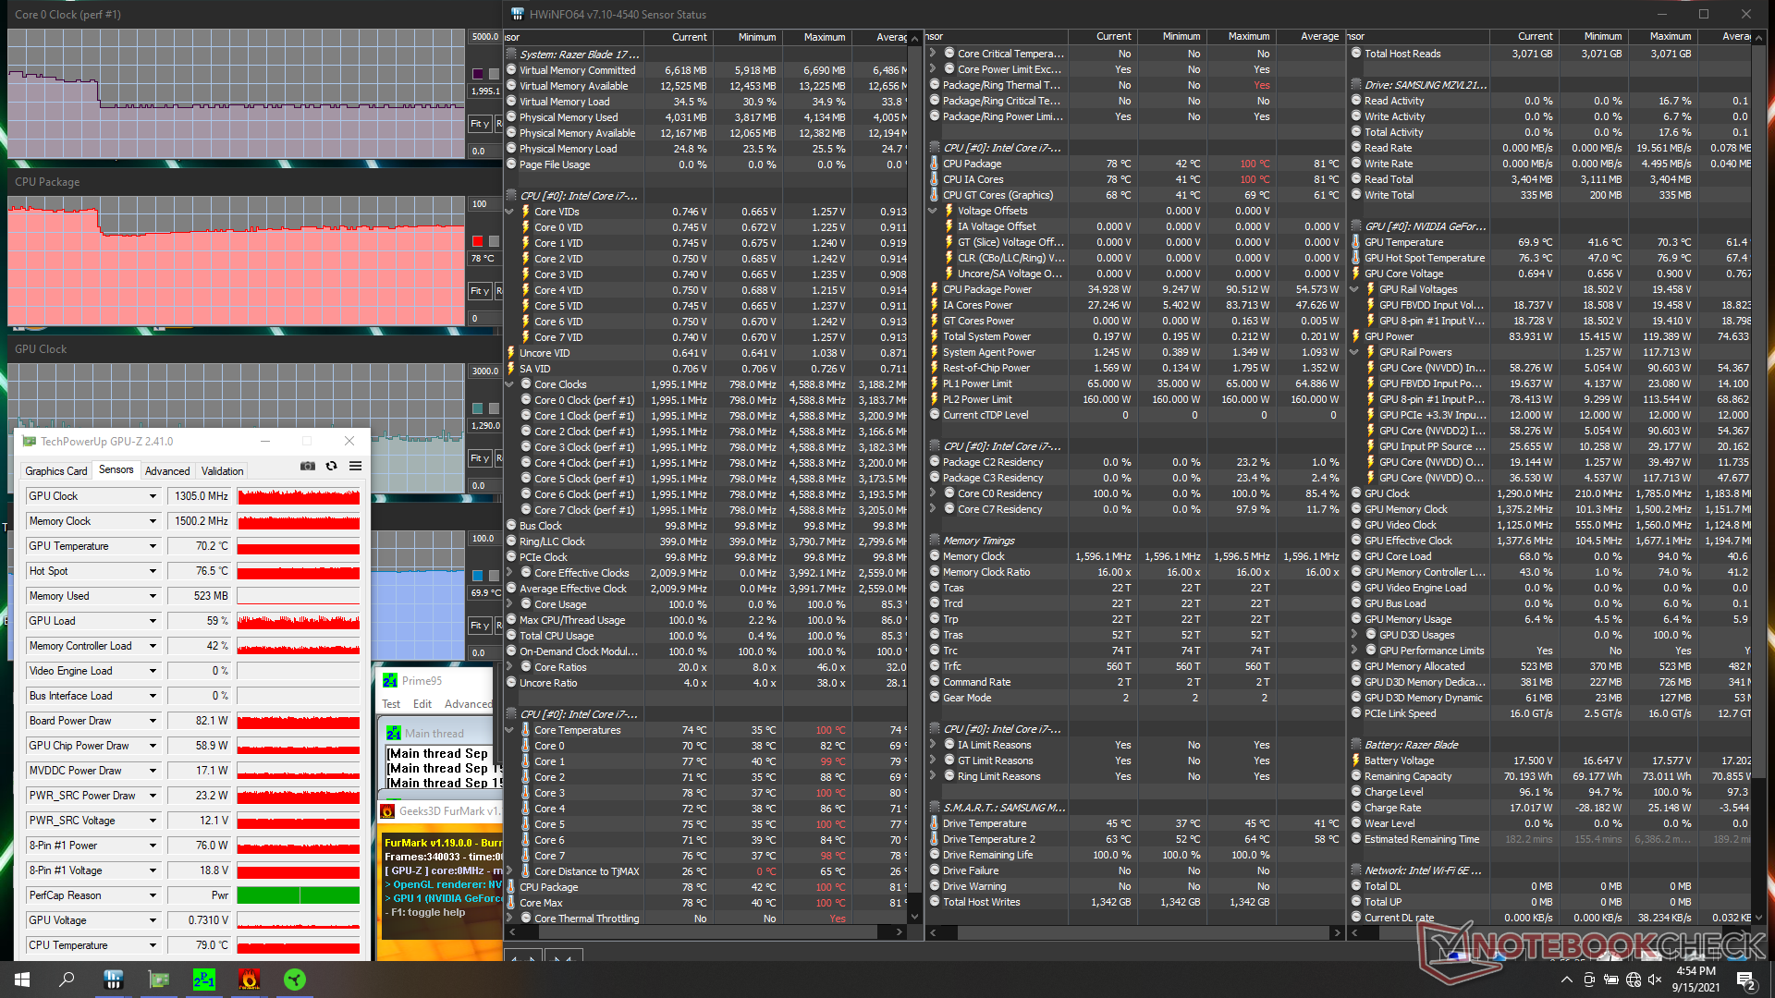Open Prime95 Edit menu
This screenshot has width=1775, height=998.
(x=422, y=704)
